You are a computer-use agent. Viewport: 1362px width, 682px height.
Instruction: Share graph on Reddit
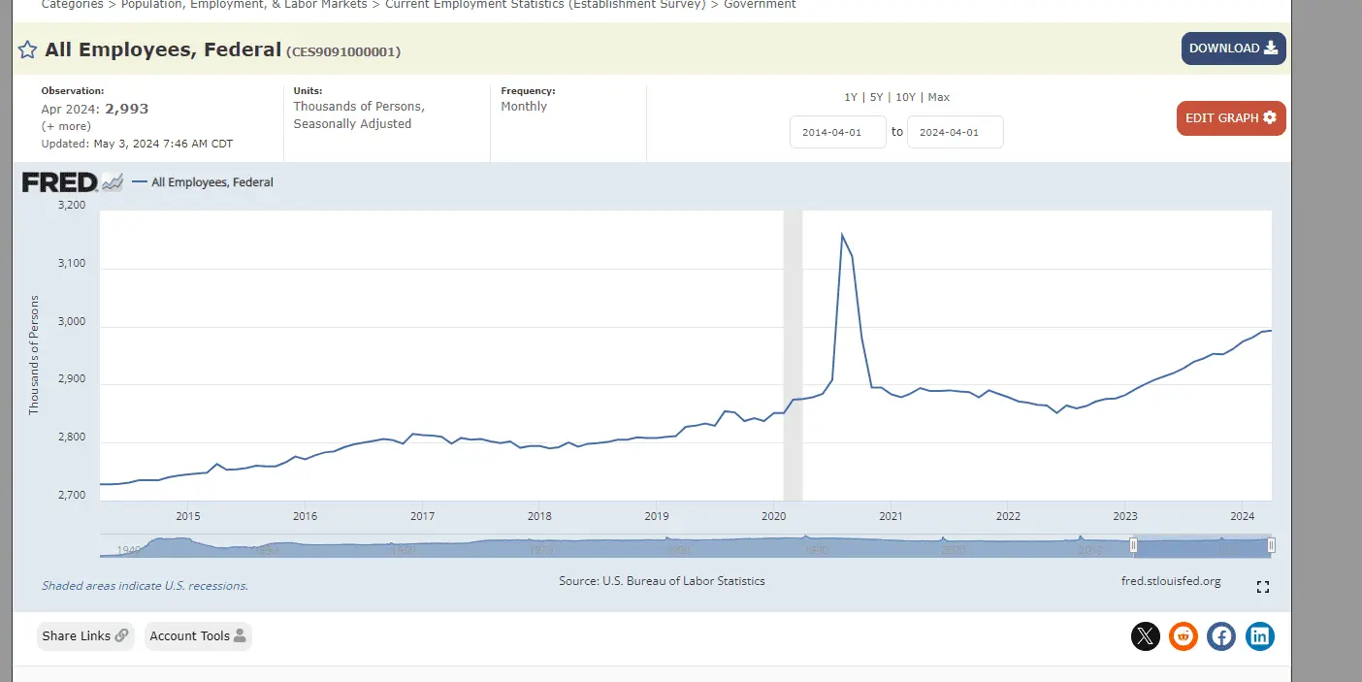click(1183, 636)
